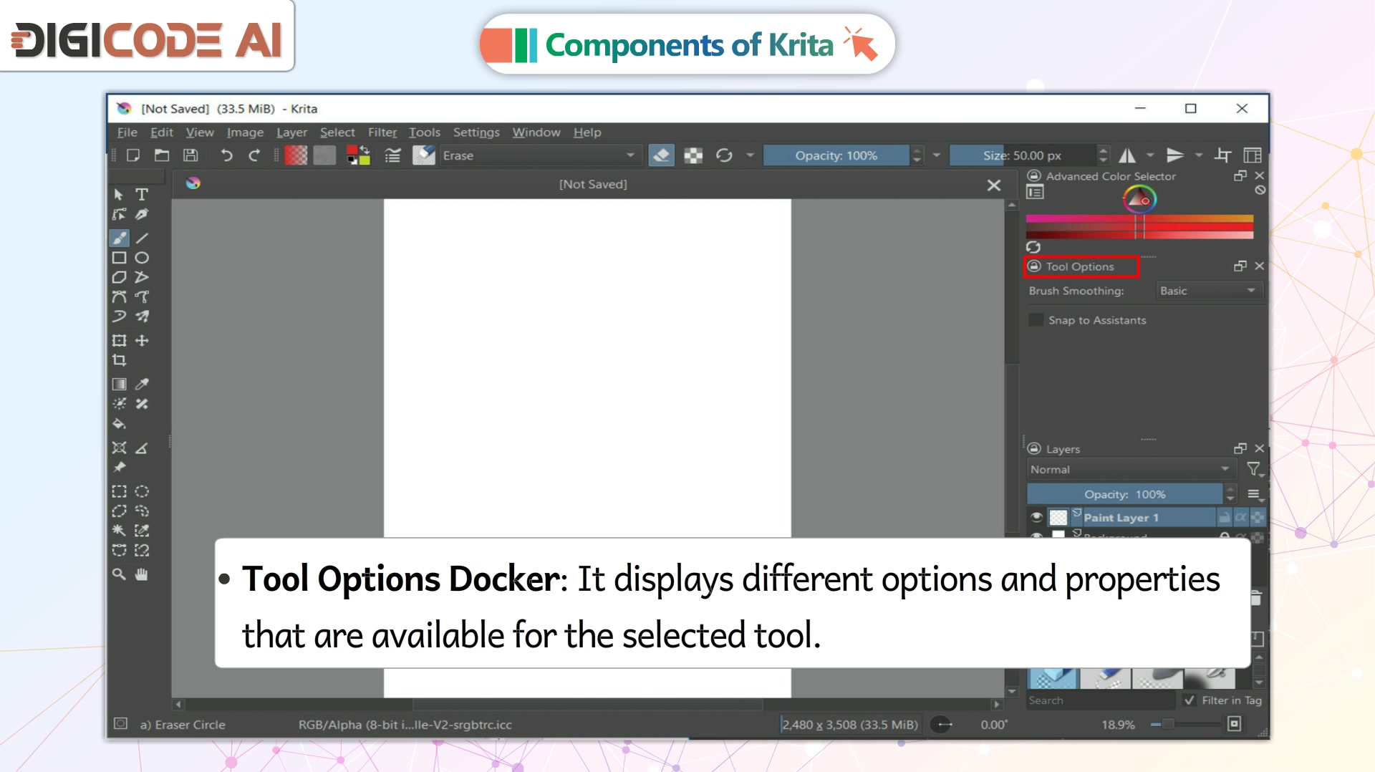The width and height of the screenshot is (1375, 772).
Task: Open the File menu
Action: [127, 132]
